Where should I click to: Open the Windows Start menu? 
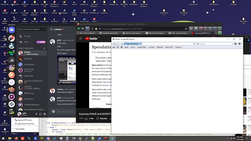[3, 138]
